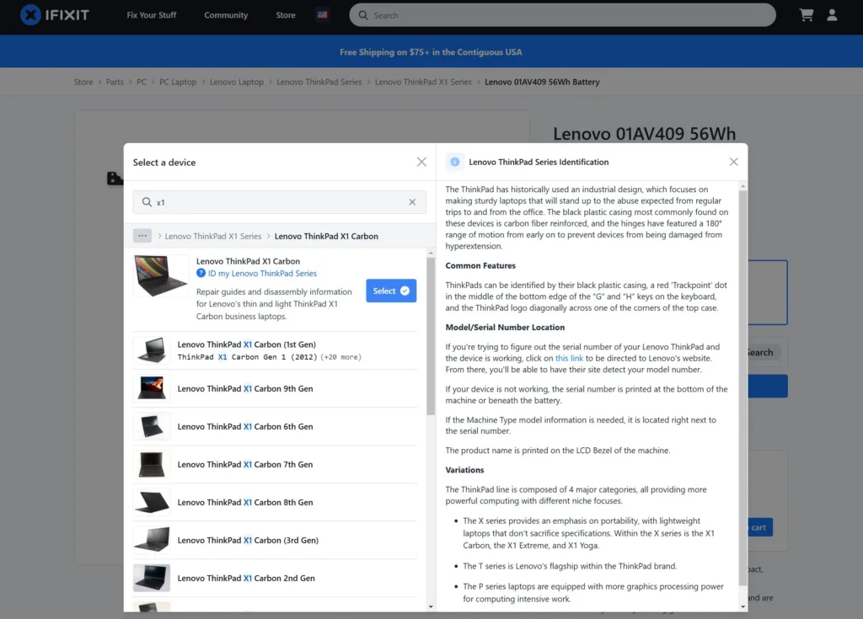
Task: Click the Lenovo 01AV409 56Wh Battery breadcrumb
Action: point(542,82)
